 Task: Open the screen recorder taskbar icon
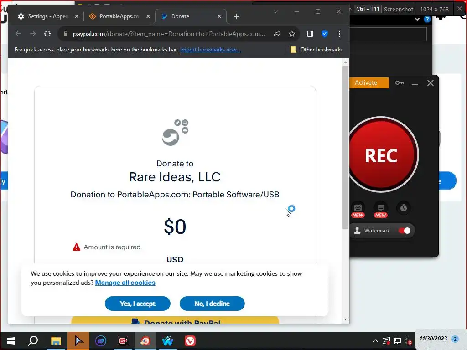pyautogui.click(x=123, y=341)
